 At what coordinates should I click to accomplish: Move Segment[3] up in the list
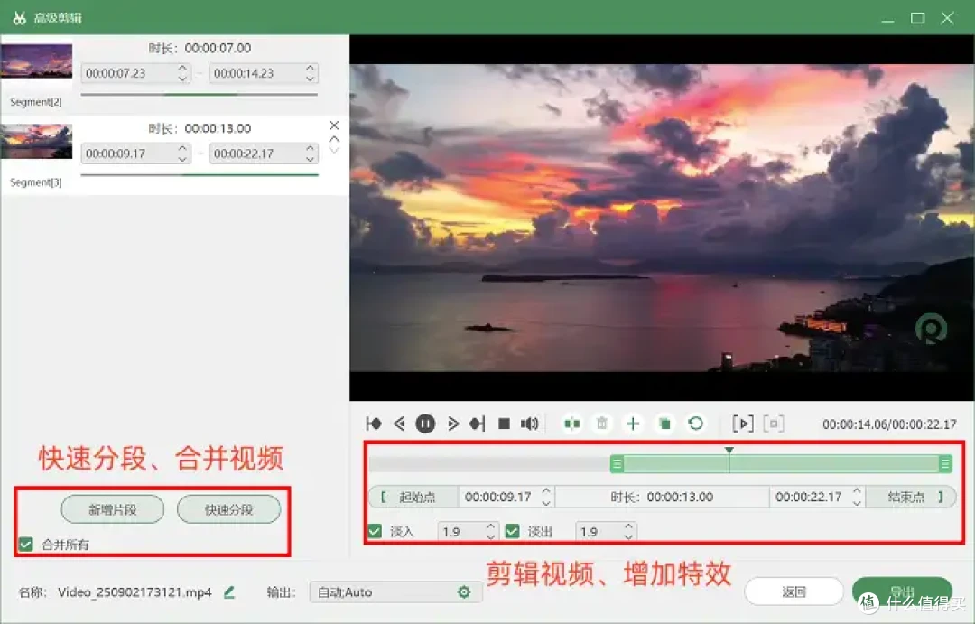click(334, 139)
